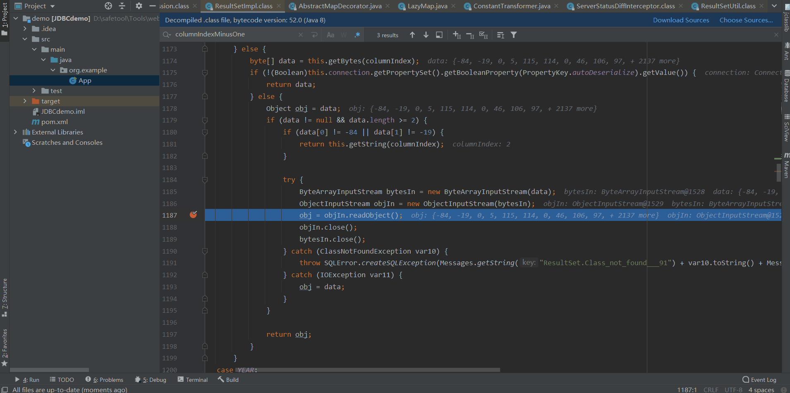Image resolution: width=790 pixels, height=393 pixels.
Task: Open the ResultSetUtil.class tab
Action: pos(728,6)
